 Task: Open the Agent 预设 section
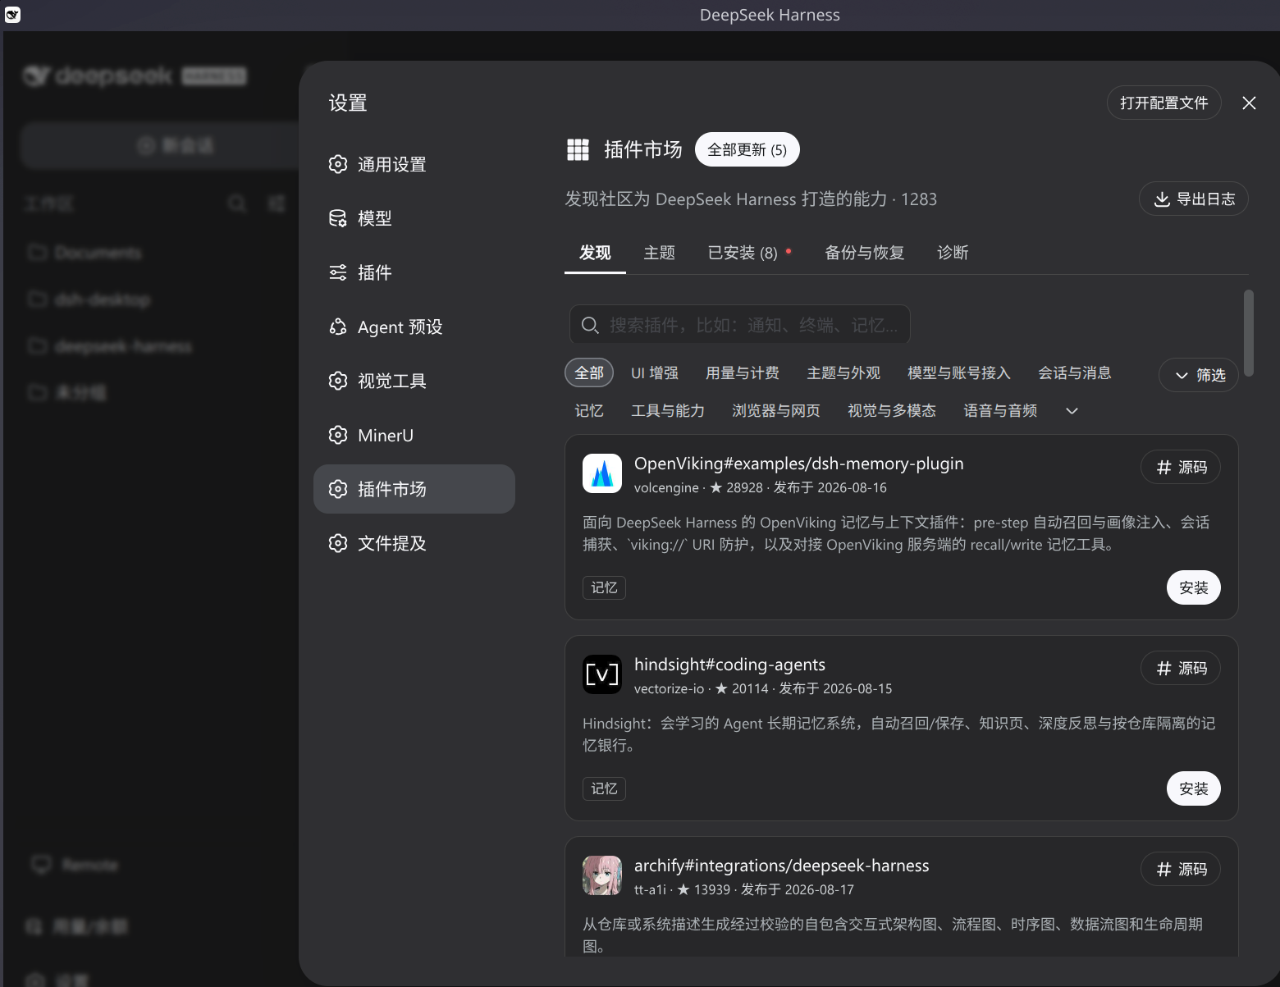click(414, 327)
